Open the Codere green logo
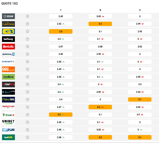 pyautogui.click(x=8, y=77)
